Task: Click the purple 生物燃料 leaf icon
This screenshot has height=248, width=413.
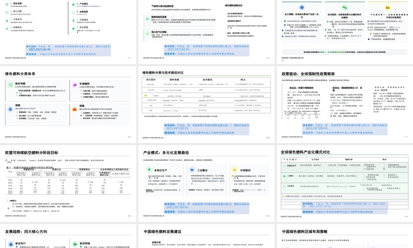Action: point(74,84)
